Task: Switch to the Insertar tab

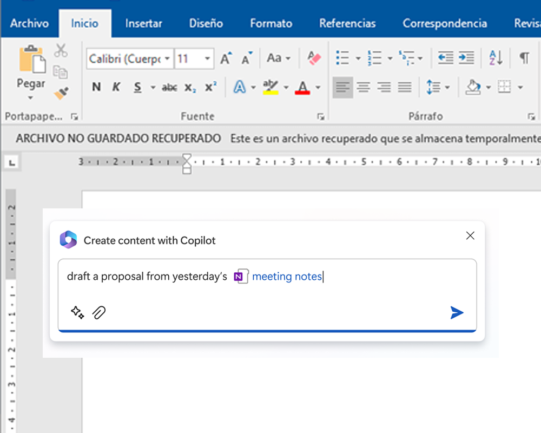Action: (143, 23)
